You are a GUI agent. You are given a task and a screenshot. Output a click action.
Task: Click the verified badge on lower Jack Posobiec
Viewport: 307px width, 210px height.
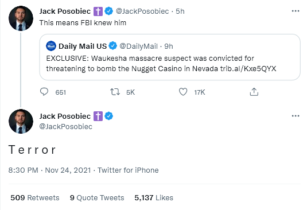coord(108,116)
